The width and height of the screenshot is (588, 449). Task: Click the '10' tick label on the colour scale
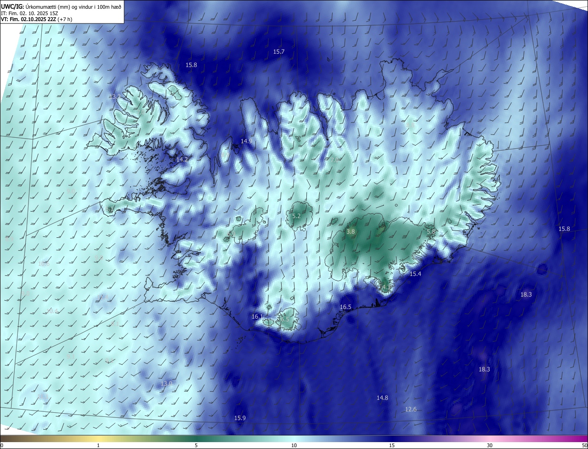(294, 445)
